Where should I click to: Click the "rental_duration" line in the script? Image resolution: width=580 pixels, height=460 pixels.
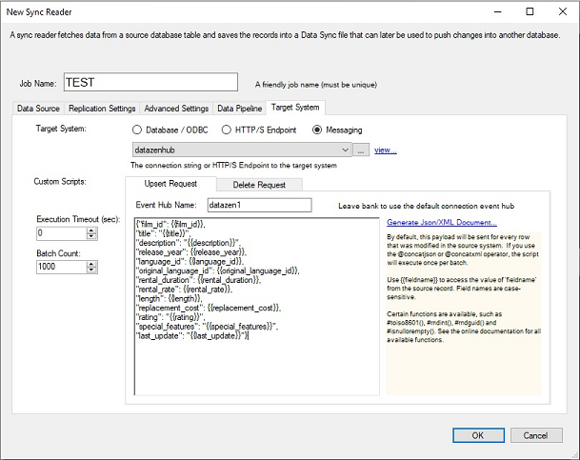pyautogui.click(x=198, y=280)
